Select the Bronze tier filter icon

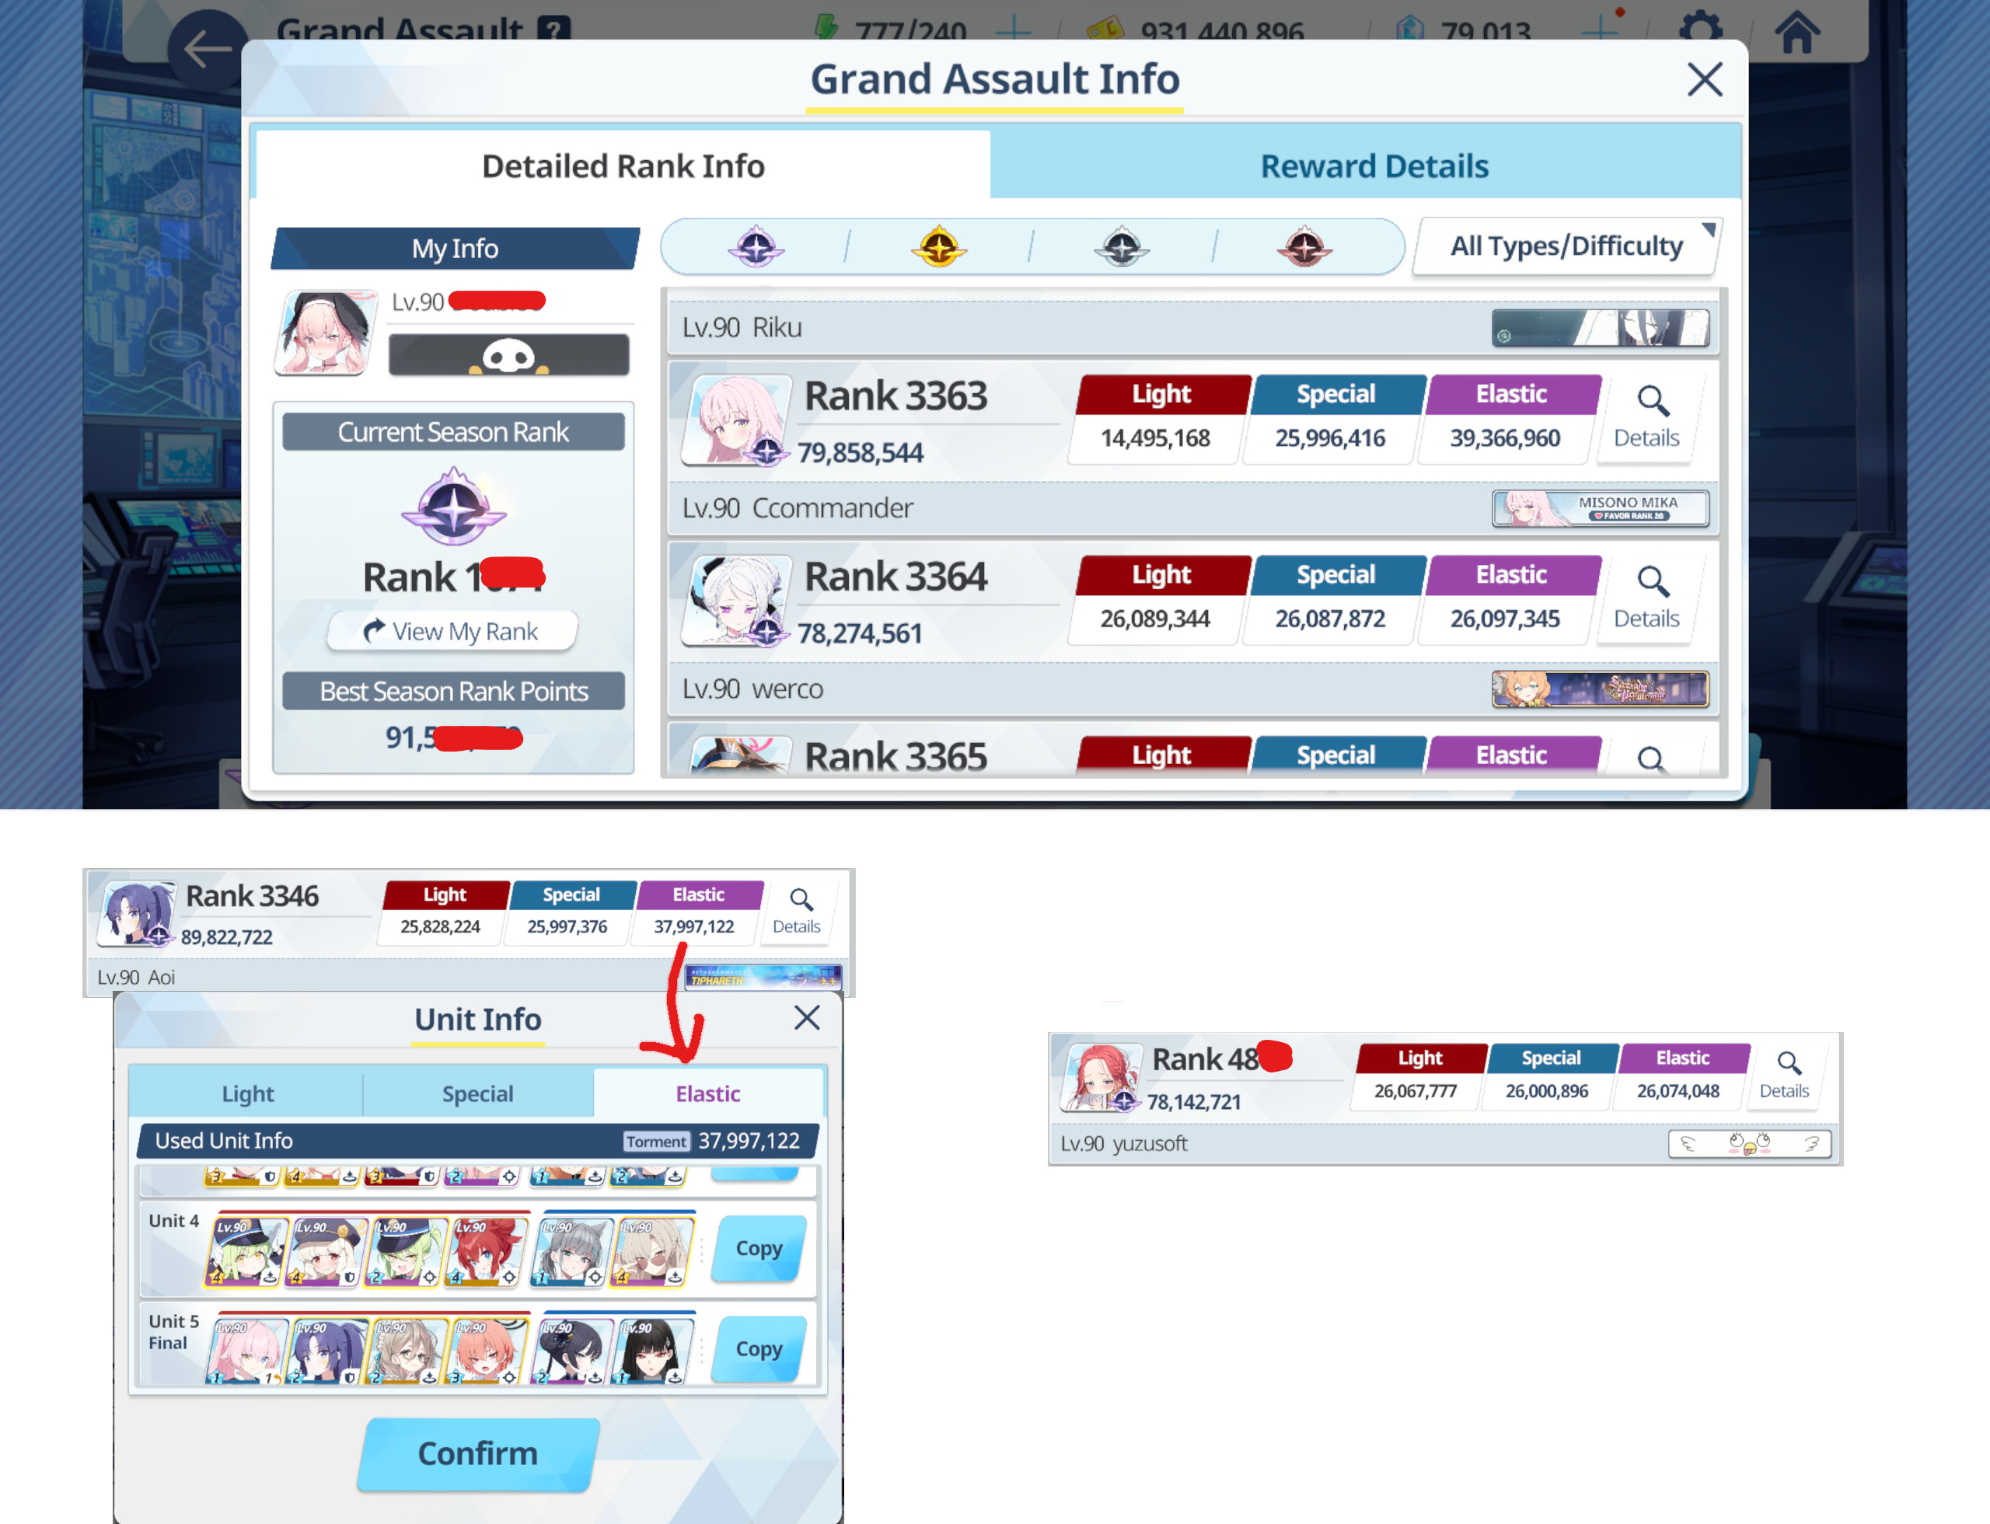point(1304,246)
